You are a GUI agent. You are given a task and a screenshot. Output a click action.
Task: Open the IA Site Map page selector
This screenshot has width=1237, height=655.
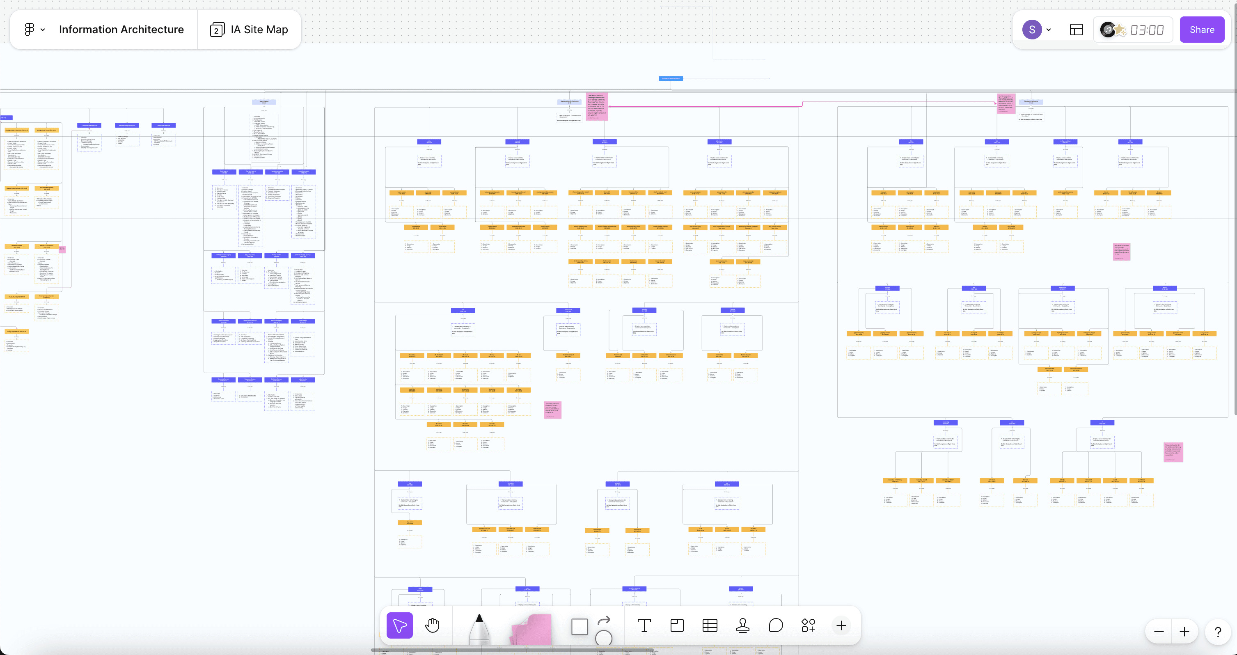click(249, 30)
